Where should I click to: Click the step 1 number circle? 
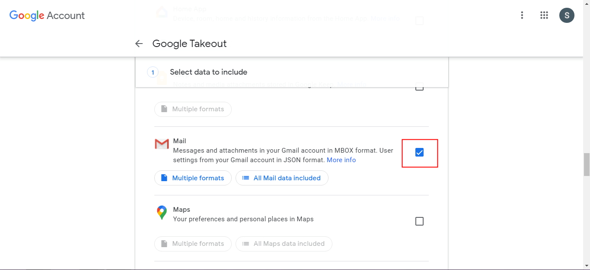(153, 72)
